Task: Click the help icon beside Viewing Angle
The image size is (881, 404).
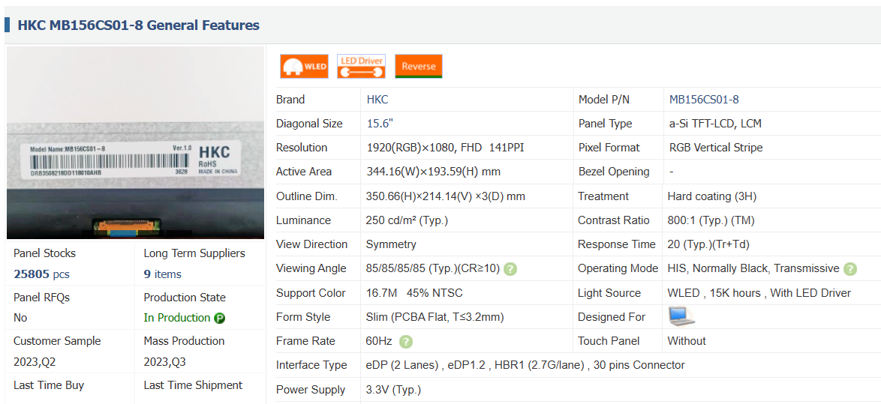Action: 510,269
